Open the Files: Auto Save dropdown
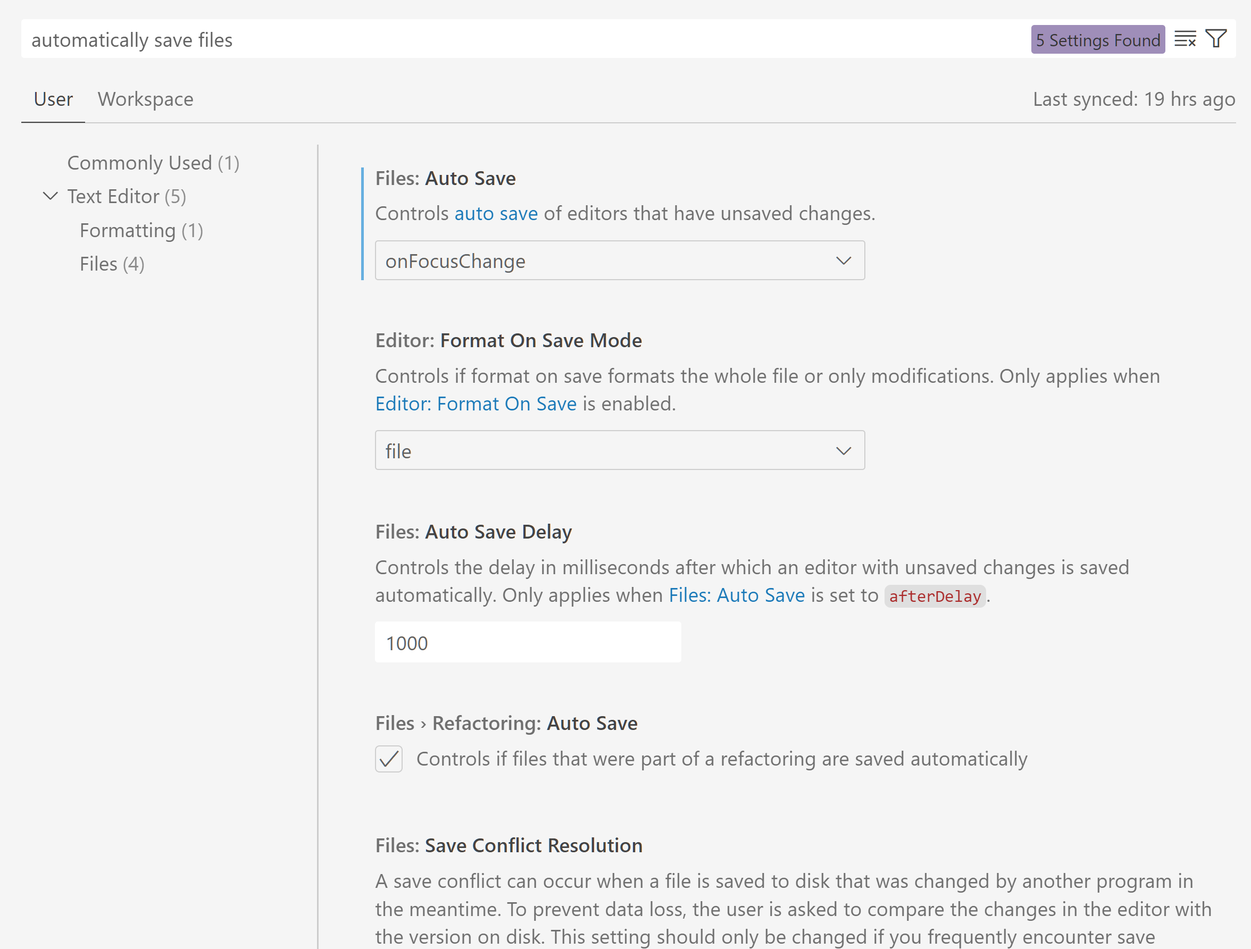1251x949 pixels. point(843,261)
